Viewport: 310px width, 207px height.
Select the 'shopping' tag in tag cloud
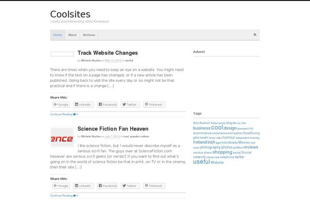point(222,152)
